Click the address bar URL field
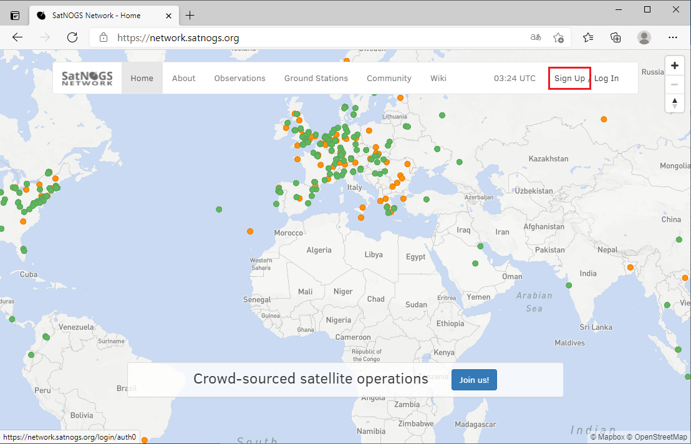The height and width of the screenshot is (444, 691). pos(312,37)
